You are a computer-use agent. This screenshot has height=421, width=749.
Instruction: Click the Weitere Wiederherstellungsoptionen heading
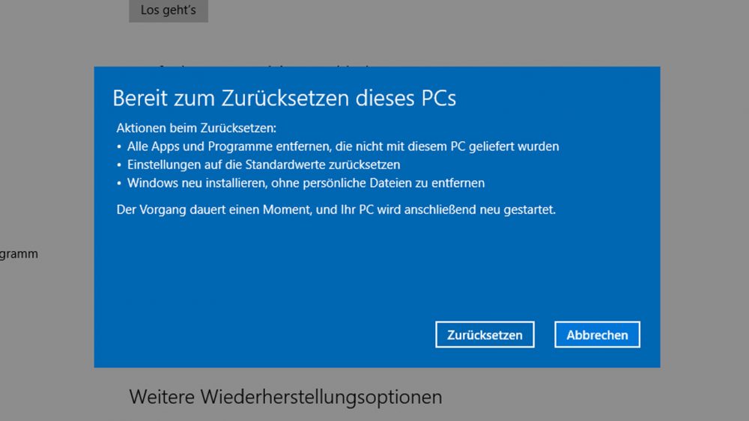pos(285,396)
